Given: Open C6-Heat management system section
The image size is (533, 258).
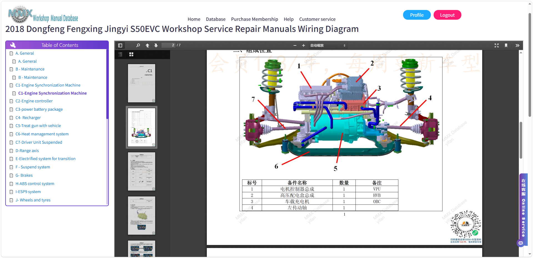Looking at the screenshot, I should tap(42, 134).
